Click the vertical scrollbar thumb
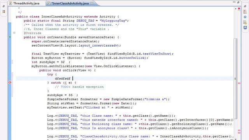Viewport: 249px width, 140px height. (235, 79)
